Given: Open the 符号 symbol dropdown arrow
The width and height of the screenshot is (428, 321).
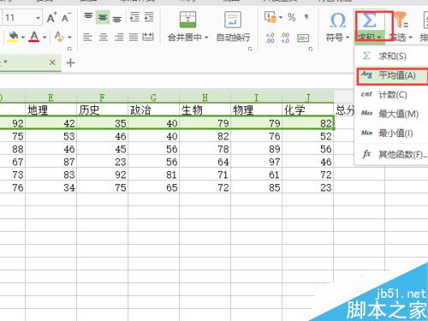Looking at the screenshot, I should click(348, 38).
